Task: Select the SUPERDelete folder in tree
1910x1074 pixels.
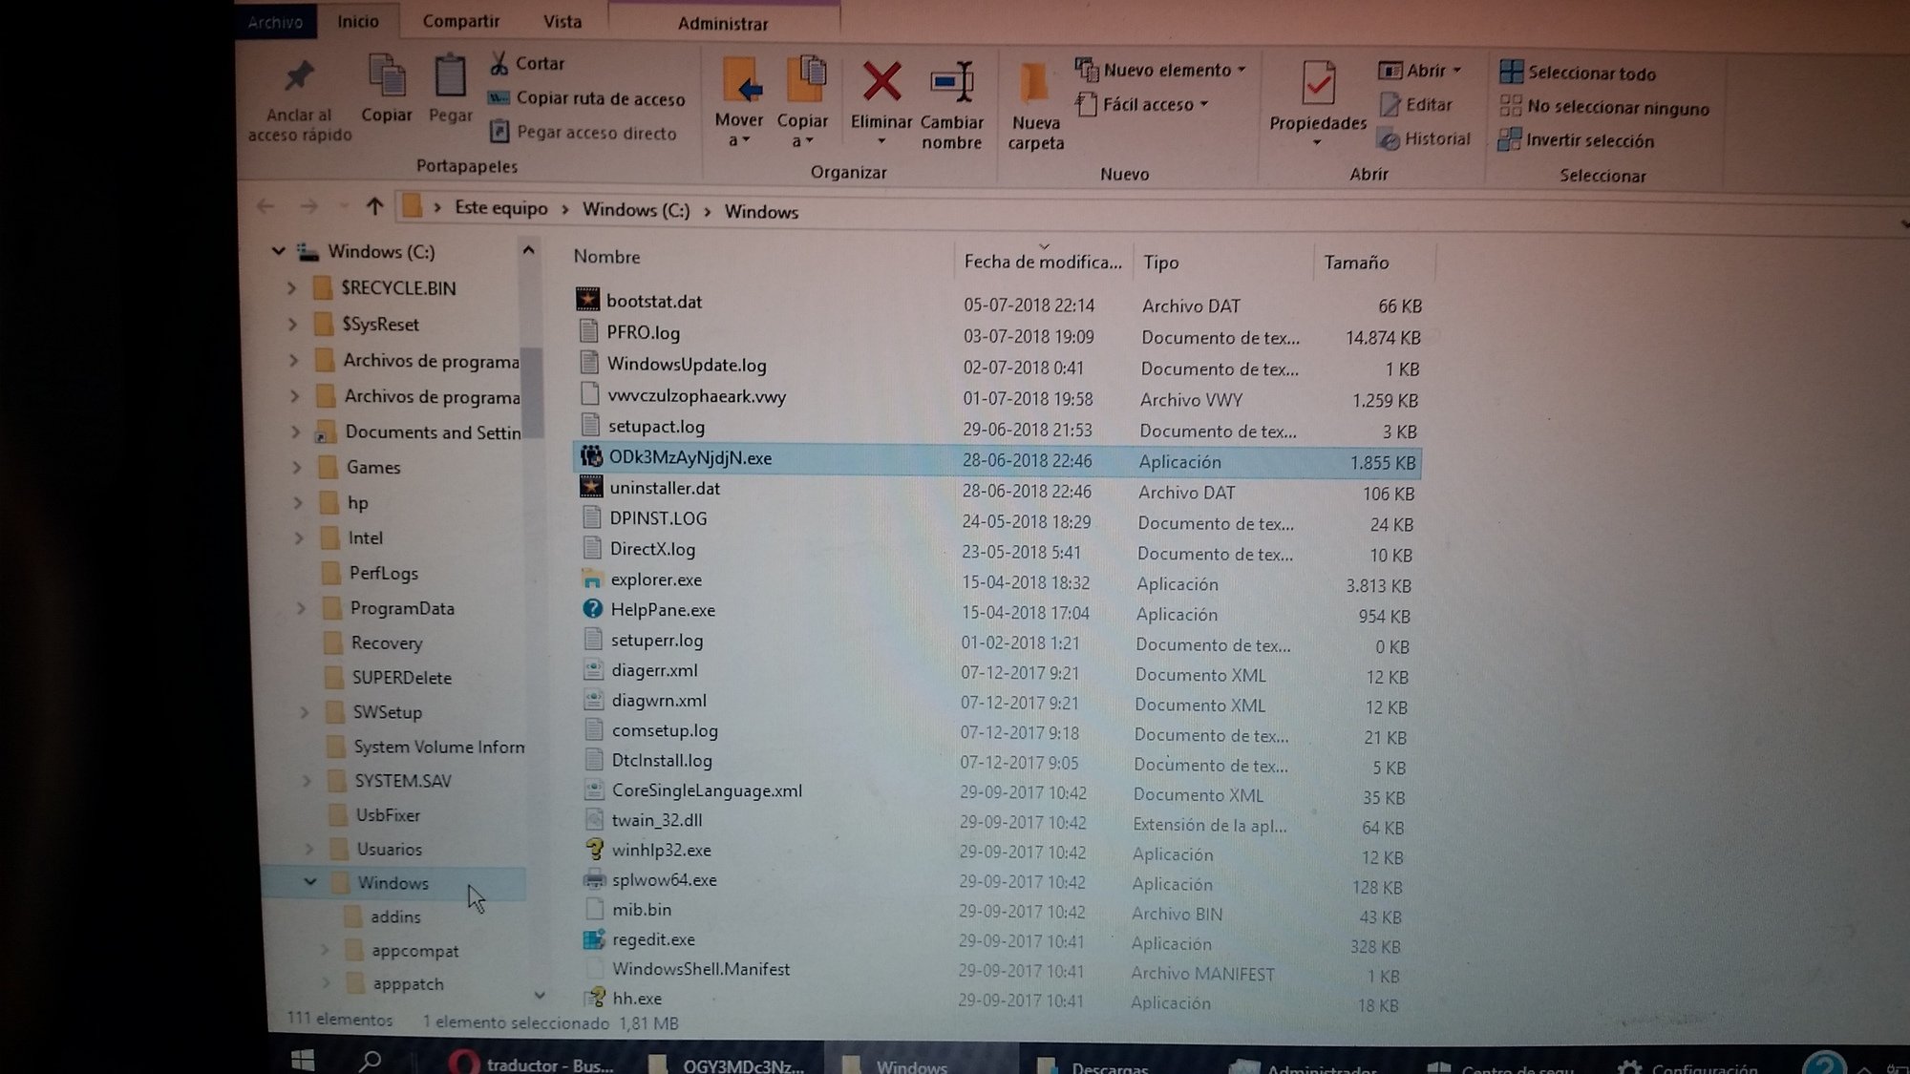Action: (401, 677)
